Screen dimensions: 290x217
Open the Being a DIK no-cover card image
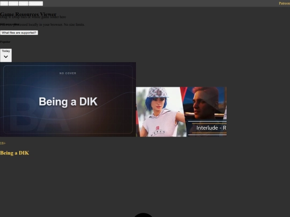click(68, 100)
